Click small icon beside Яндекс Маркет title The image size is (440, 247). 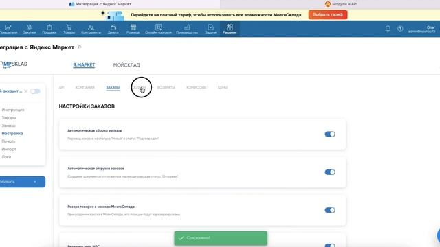(80, 47)
